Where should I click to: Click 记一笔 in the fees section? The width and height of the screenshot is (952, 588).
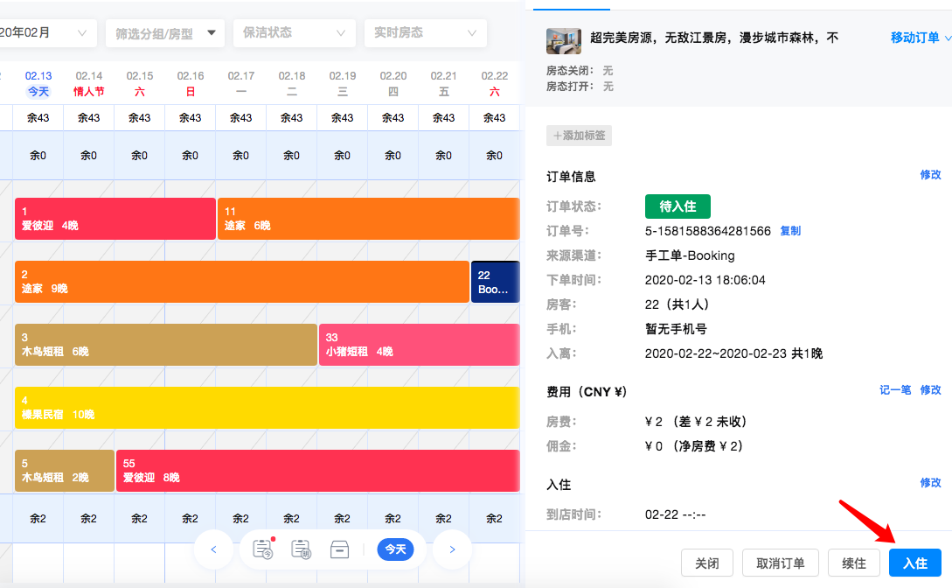click(x=895, y=390)
